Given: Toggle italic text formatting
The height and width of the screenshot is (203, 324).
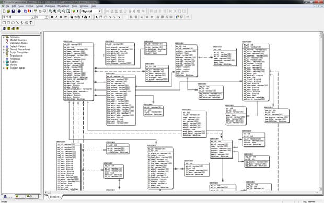Looking at the screenshot, I should [x=56, y=17].
